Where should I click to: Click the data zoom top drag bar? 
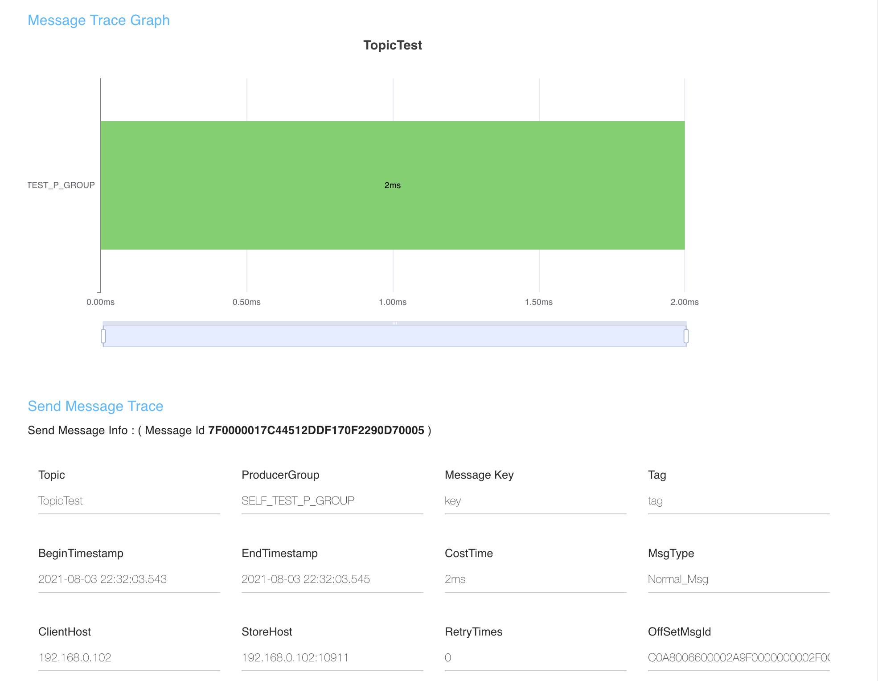coord(394,323)
